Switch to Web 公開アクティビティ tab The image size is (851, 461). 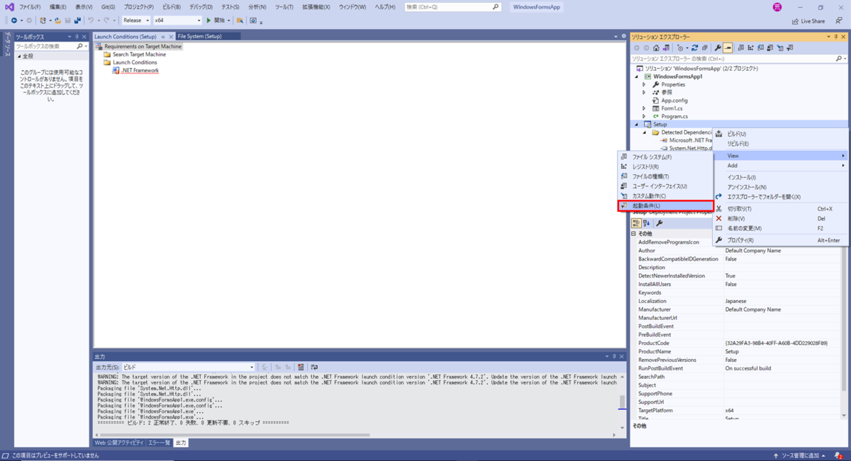coord(119,443)
